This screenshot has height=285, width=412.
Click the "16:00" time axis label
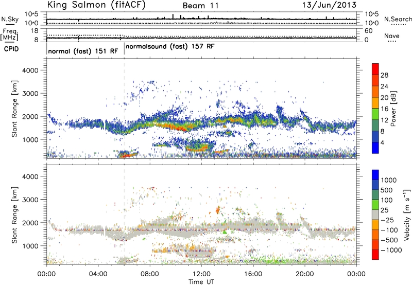tap(253, 274)
